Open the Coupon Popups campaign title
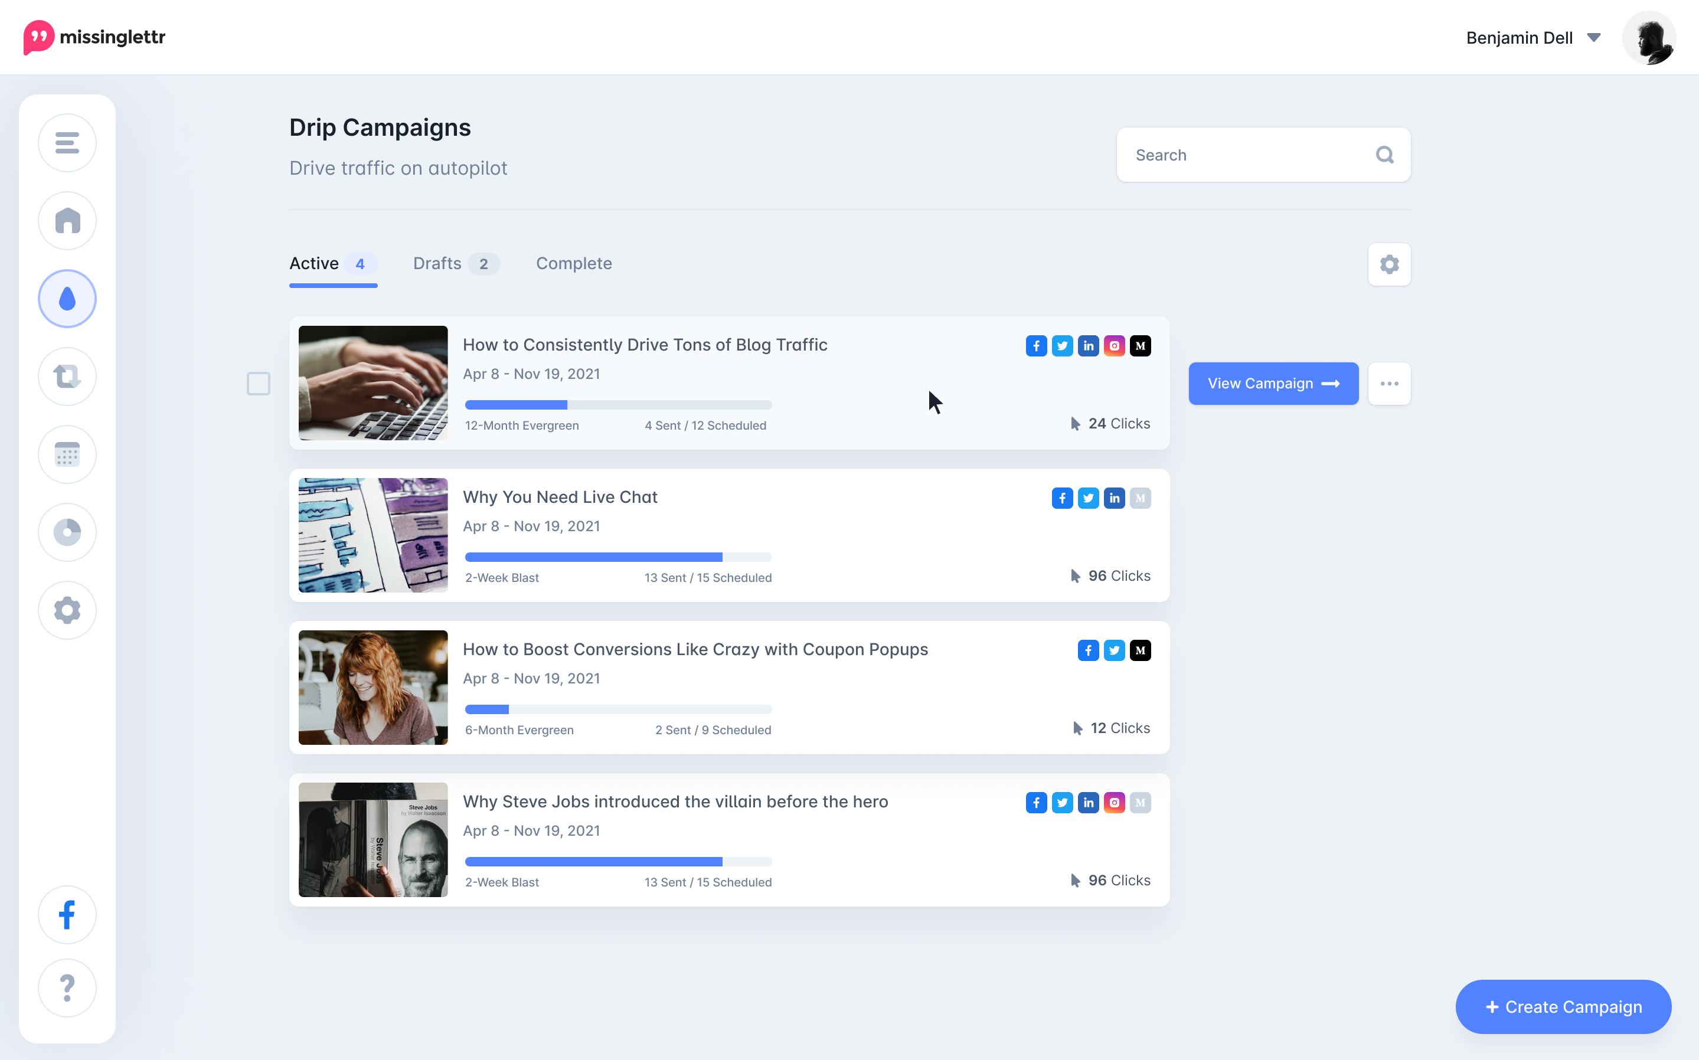The width and height of the screenshot is (1699, 1060). pyautogui.click(x=695, y=649)
